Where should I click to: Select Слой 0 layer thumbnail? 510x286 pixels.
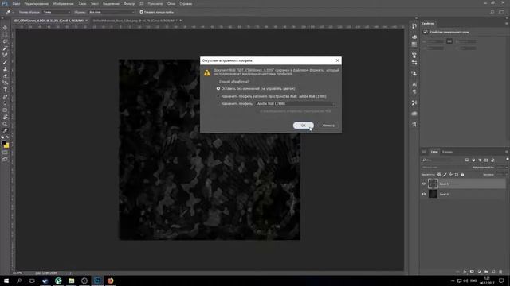(433, 194)
